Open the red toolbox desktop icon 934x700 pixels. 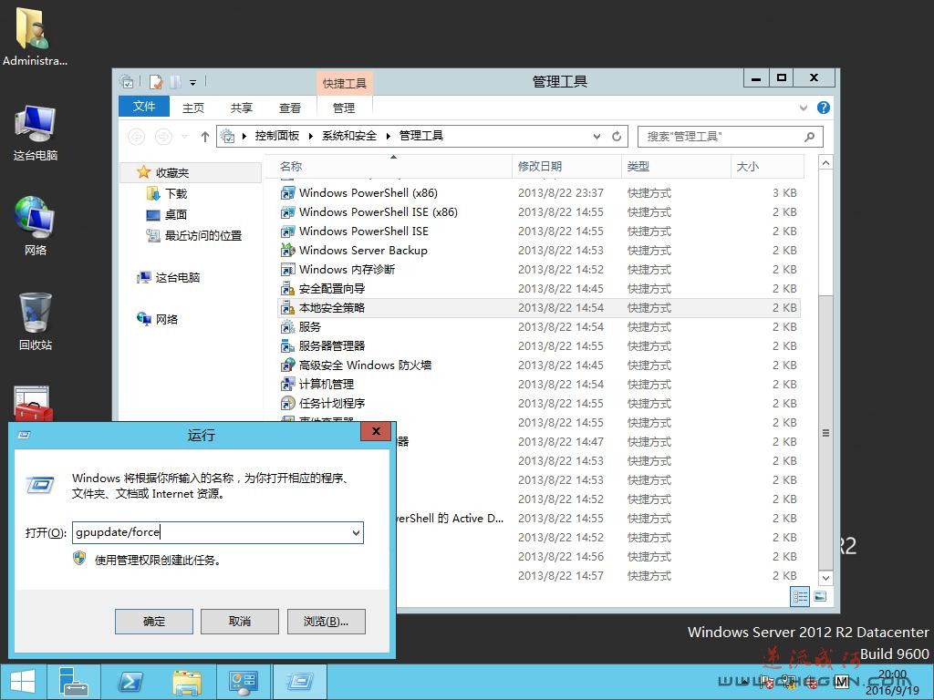tap(34, 404)
